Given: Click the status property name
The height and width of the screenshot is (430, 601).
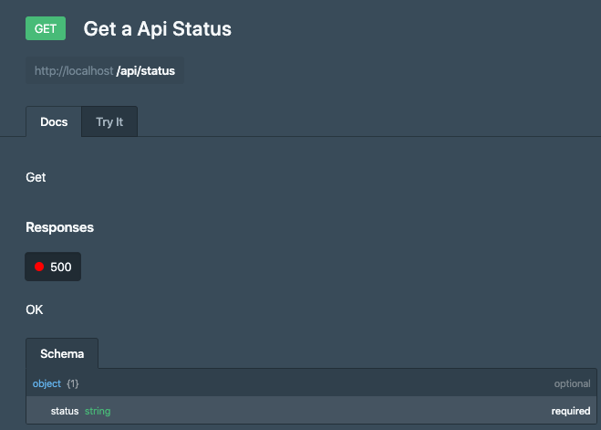Looking at the screenshot, I should (65, 411).
